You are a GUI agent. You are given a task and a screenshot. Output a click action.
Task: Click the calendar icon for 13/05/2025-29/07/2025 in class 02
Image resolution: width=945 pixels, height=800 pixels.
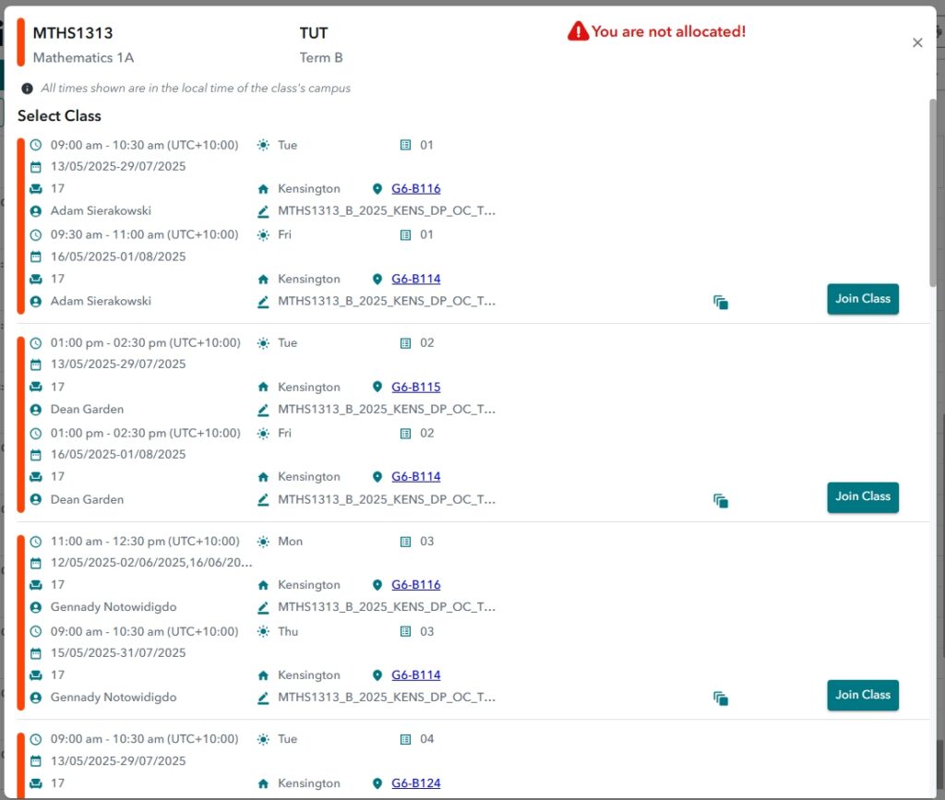coord(36,364)
